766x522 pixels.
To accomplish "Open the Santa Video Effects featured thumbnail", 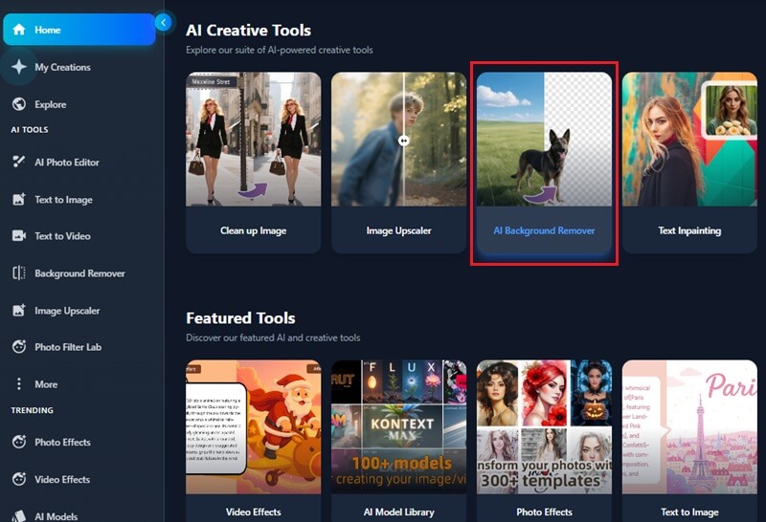I will (x=253, y=426).
